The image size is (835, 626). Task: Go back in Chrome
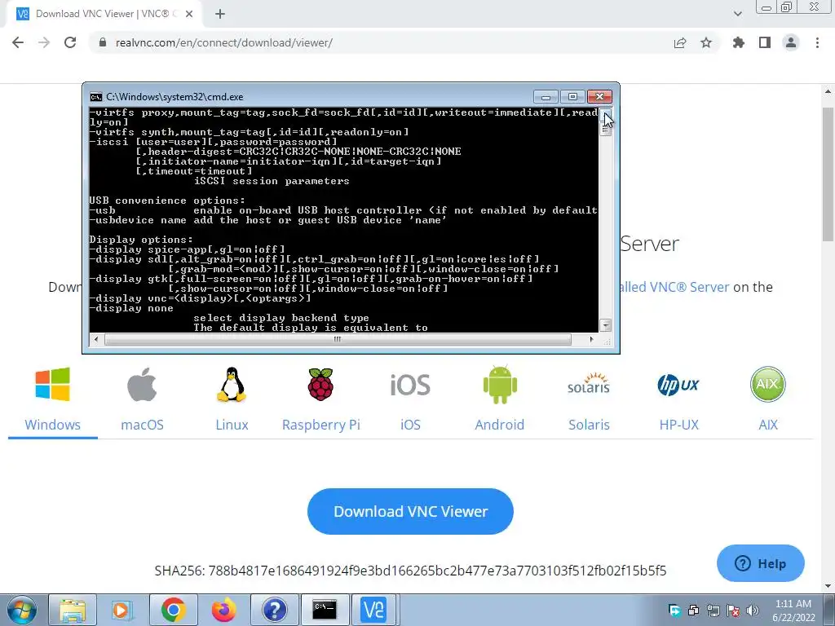[x=18, y=42]
